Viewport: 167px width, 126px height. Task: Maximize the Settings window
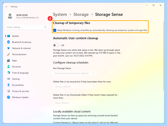click(x=154, y=5)
